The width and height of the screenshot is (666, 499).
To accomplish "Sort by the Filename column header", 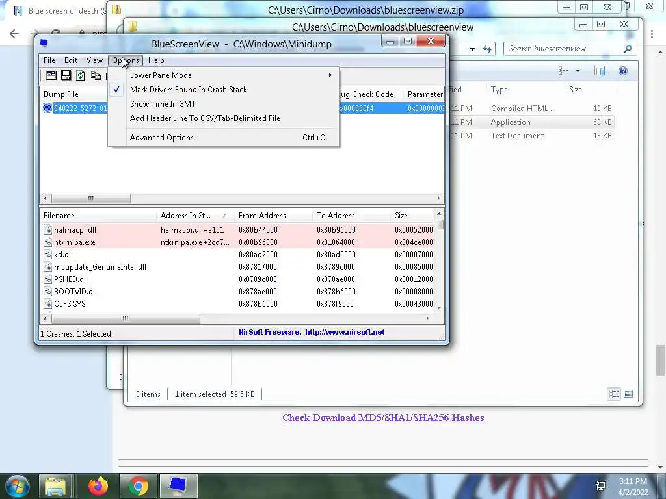I will [98, 216].
